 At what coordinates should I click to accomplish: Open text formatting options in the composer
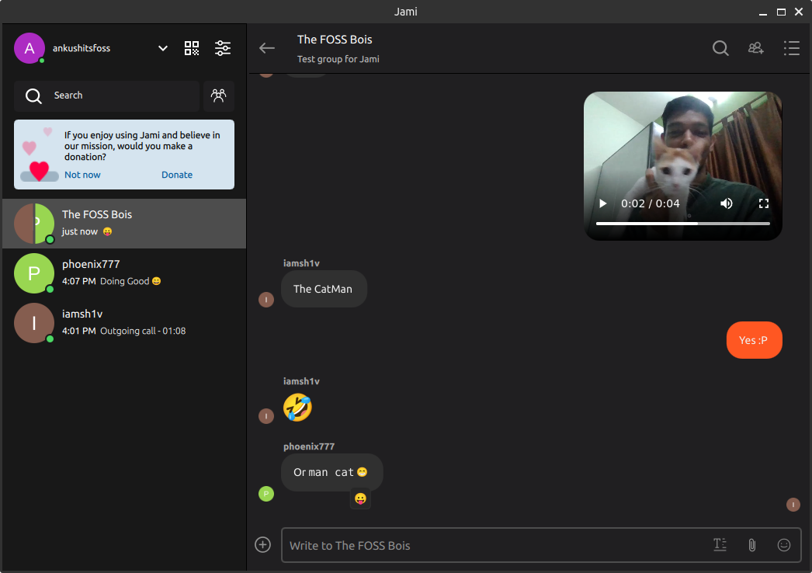[x=720, y=545]
